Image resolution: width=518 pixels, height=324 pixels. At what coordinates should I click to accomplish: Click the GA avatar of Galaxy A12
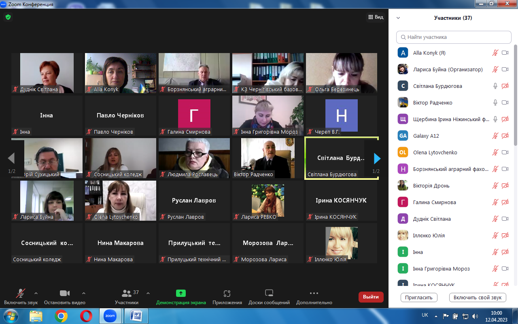[x=403, y=136]
